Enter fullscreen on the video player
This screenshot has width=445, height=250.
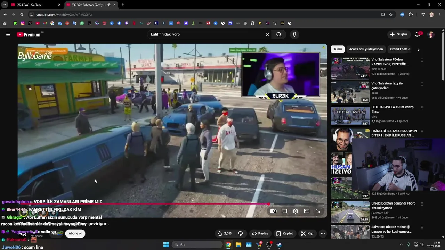click(318, 211)
